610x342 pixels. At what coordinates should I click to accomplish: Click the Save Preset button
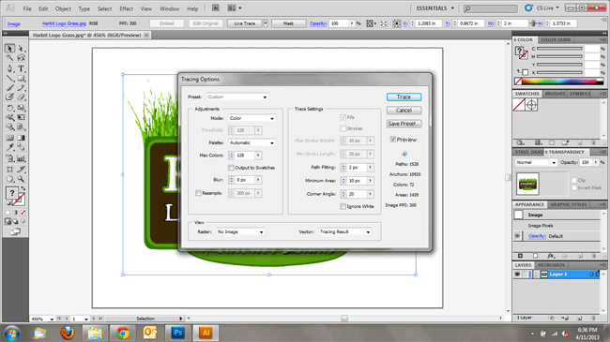404,124
